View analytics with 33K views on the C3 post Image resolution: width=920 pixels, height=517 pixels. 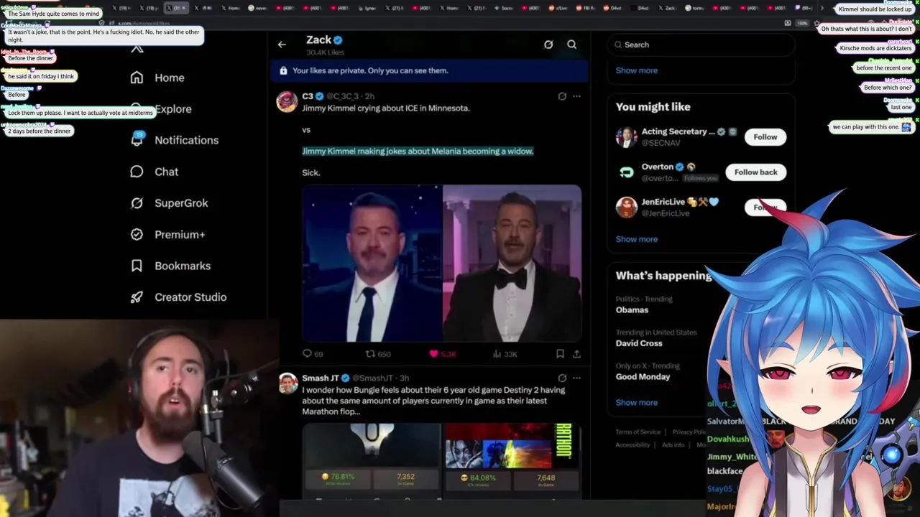(x=505, y=354)
